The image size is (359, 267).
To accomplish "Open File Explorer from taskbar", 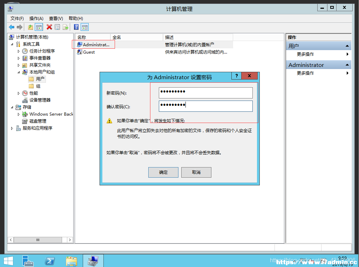I will 72,261.
